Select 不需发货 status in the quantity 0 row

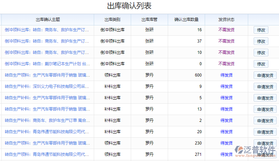(x=226, y=64)
